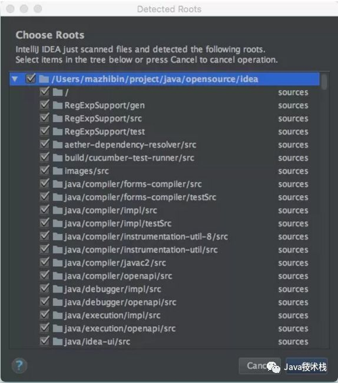Toggle the RegExpSupport/gen checkbox
338x383 pixels.
tap(45, 105)
